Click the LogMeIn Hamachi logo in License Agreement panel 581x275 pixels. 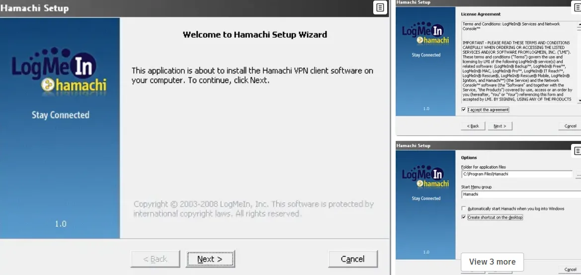[x=425, y=34]
